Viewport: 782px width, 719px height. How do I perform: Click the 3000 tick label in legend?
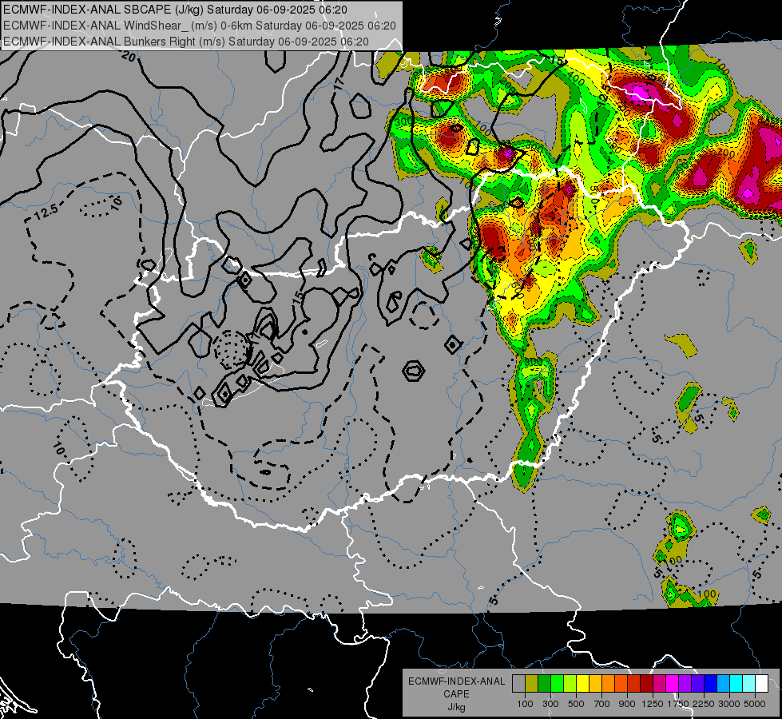click(x=729, y=704)
